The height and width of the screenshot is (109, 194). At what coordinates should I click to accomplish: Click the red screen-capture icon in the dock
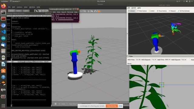click(3, 96)
